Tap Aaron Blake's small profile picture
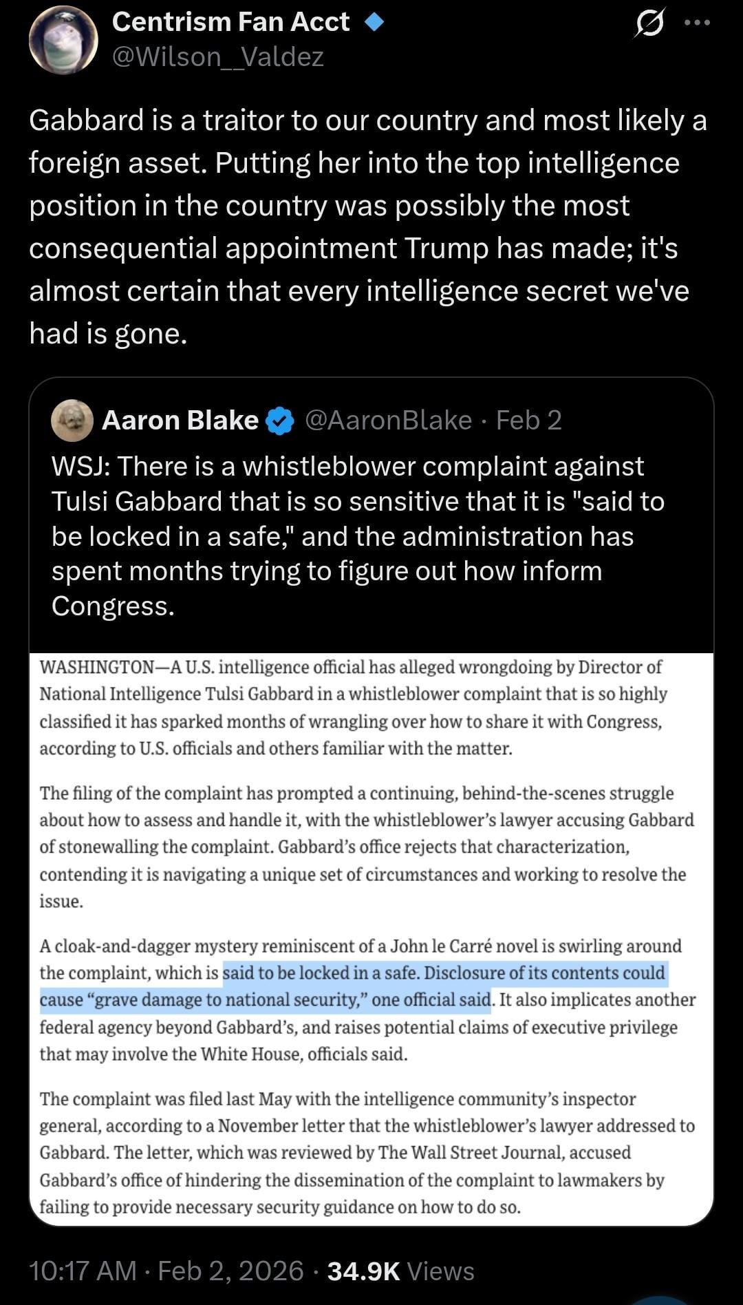743x1305 pixels. pyautogui.click(x=72, y=420)
